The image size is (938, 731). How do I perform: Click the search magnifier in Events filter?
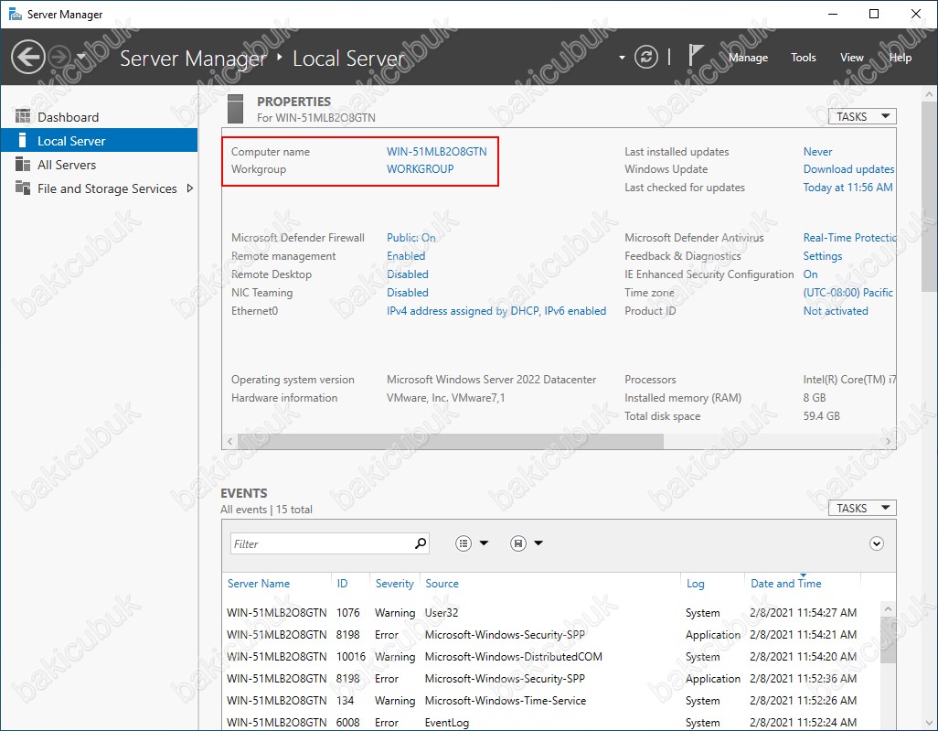(421, 543)
